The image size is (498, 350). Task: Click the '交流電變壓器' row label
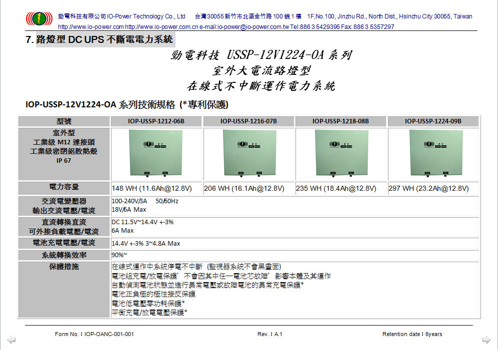[64, 201]
